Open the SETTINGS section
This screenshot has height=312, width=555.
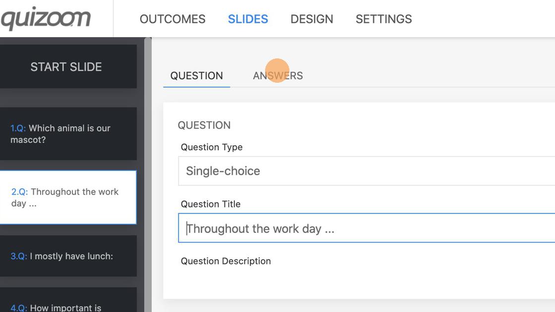[384, 19]
